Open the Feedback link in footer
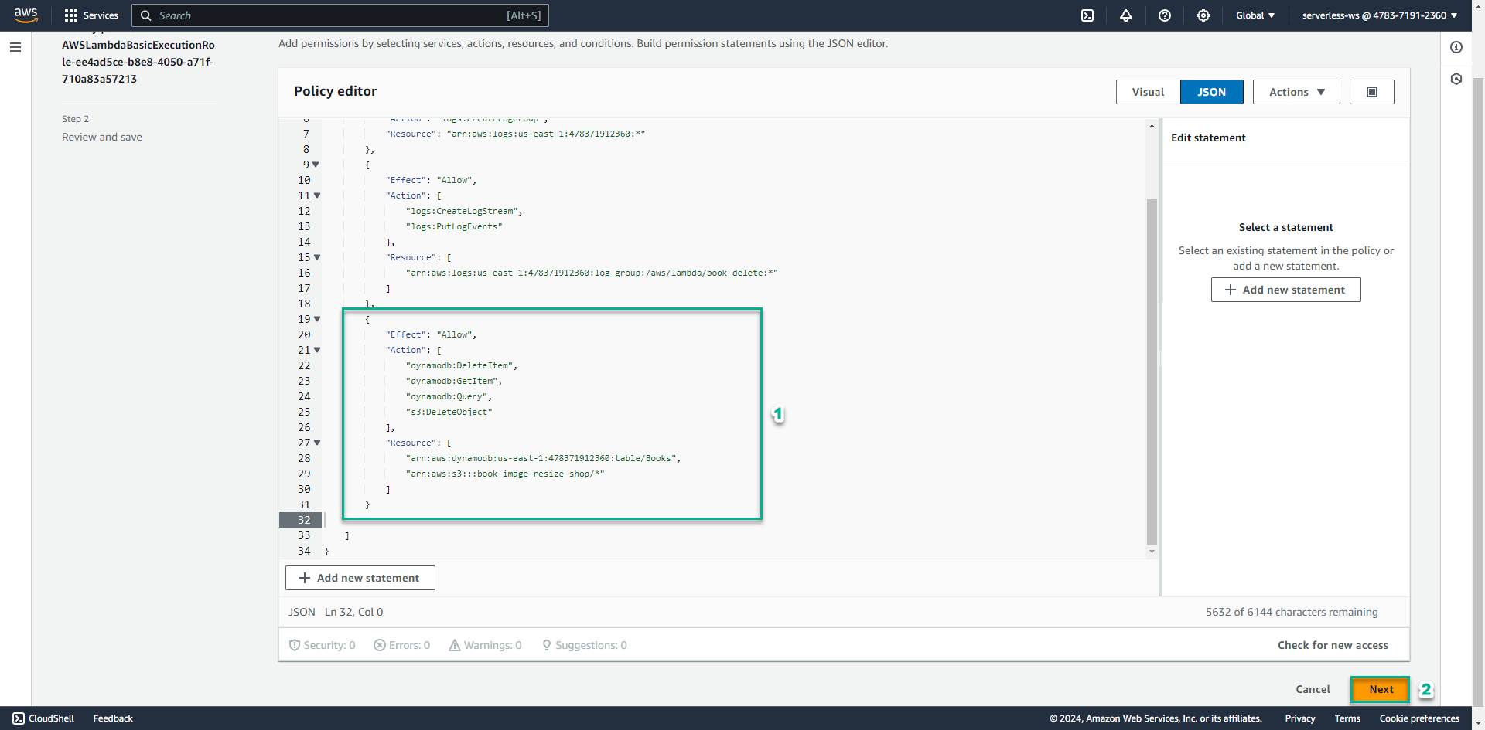The image size is (1485, 730). [x=113, y=718]
